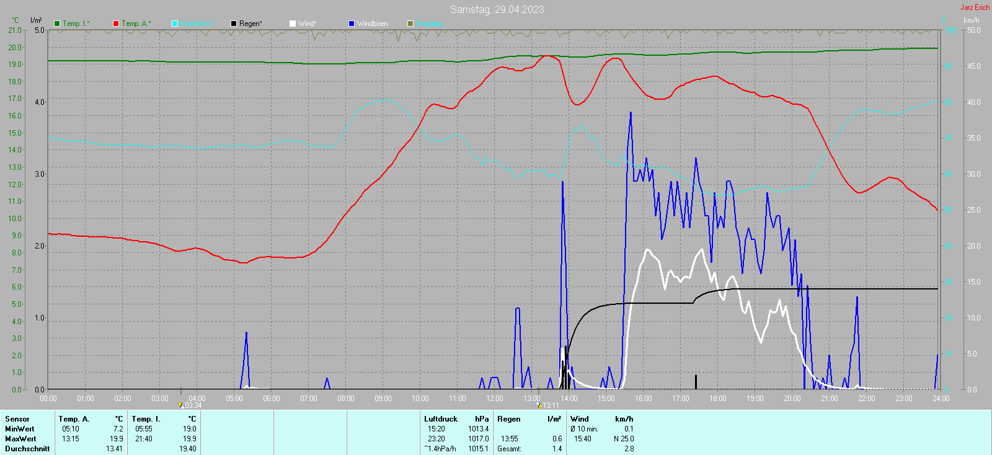The width and height of the screenshot is (992, 455).
Task: Click the Temp. I. maximum time '21:40'
Action: pyautogui.click(x=144, y=439)
